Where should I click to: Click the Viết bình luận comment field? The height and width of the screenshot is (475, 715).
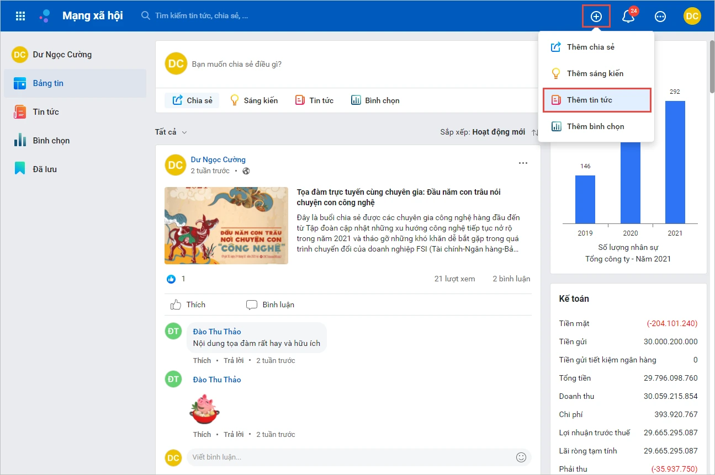click(x=350, y=457)
